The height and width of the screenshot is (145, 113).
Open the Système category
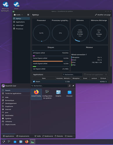(16, 119)
